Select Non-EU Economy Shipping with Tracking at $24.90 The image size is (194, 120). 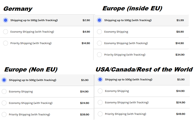4,103
